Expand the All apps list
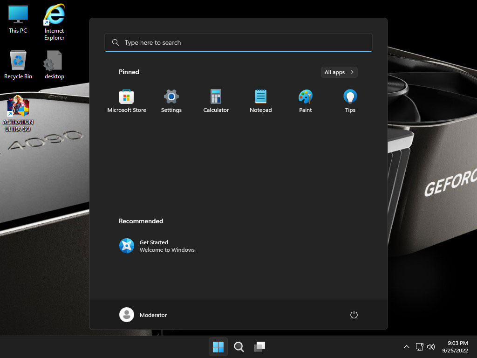This screenshot has width=477, height=358. point(339,72)
